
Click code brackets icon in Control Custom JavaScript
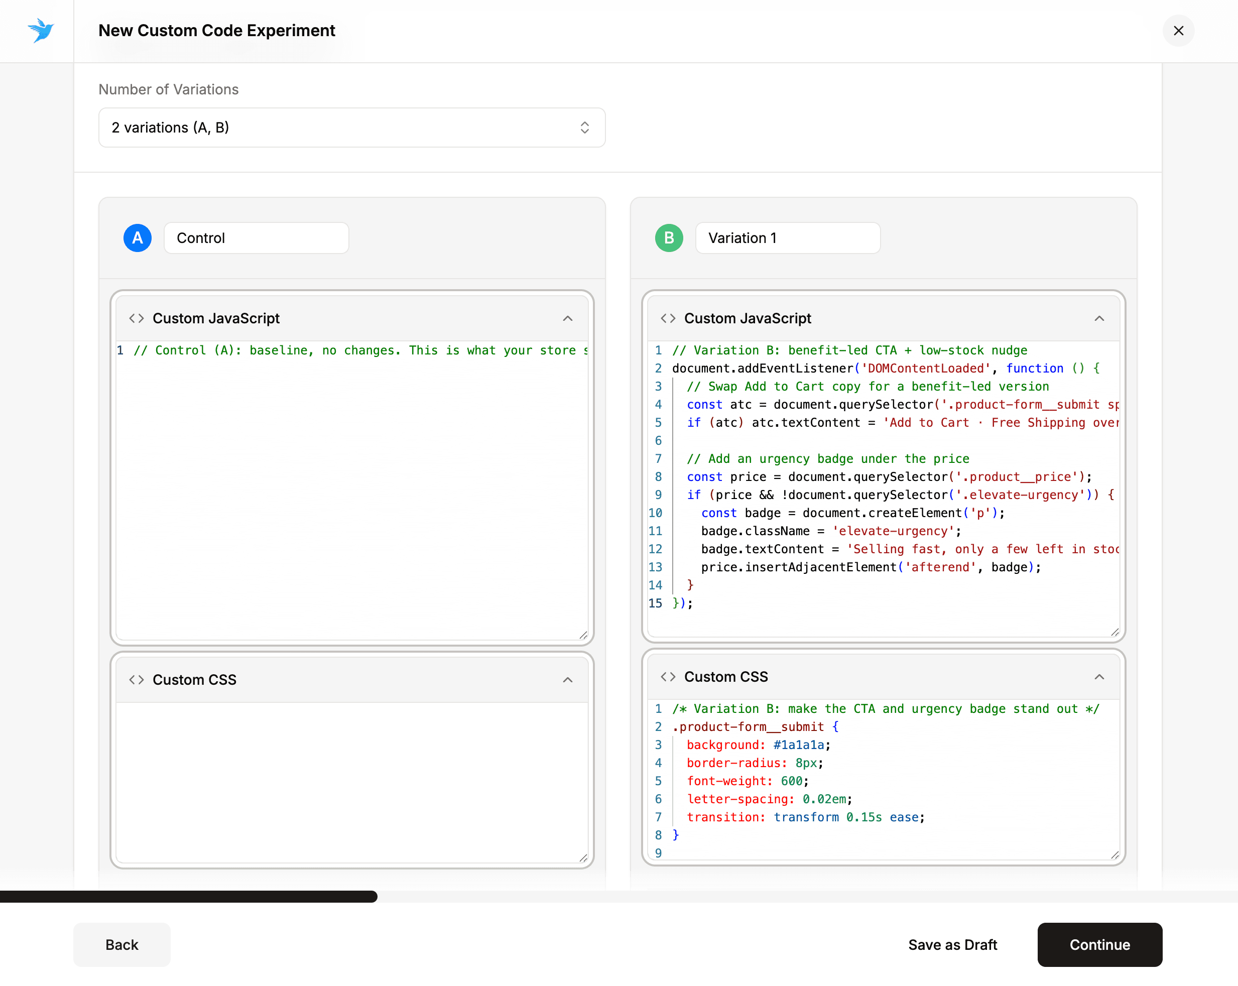pyautogui.click(x=137, y=318)
